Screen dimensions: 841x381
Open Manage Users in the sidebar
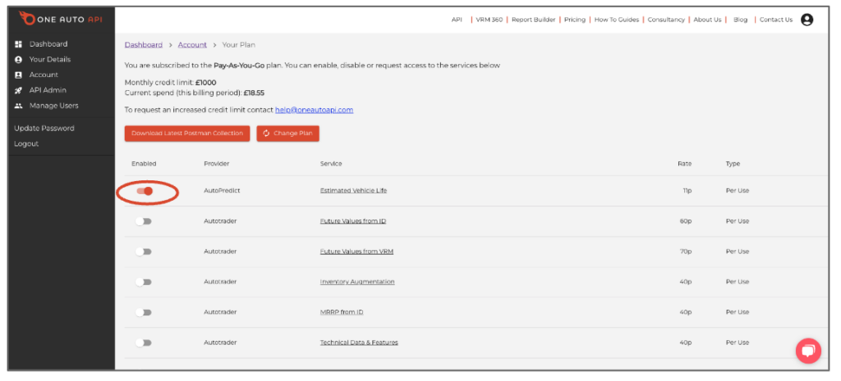click(x=53, y=106)
